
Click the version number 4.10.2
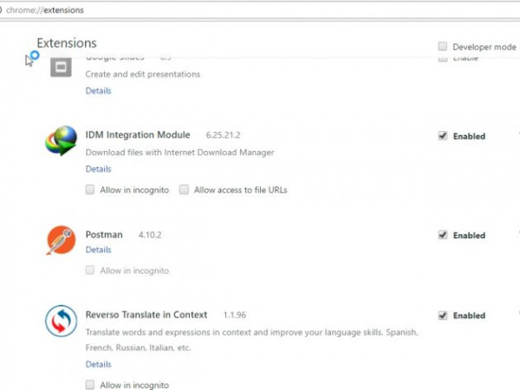150,235
